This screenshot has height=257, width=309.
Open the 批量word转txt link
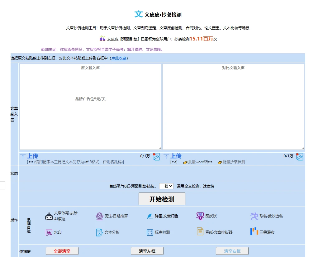point(200,162)
